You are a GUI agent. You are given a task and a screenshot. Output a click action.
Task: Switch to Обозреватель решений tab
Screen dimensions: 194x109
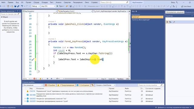[x=175, y=12]
